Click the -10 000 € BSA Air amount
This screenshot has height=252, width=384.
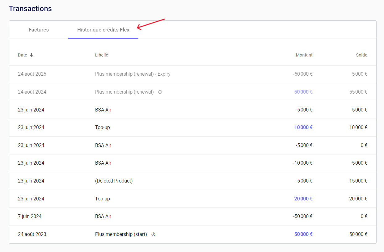point(302,163)
